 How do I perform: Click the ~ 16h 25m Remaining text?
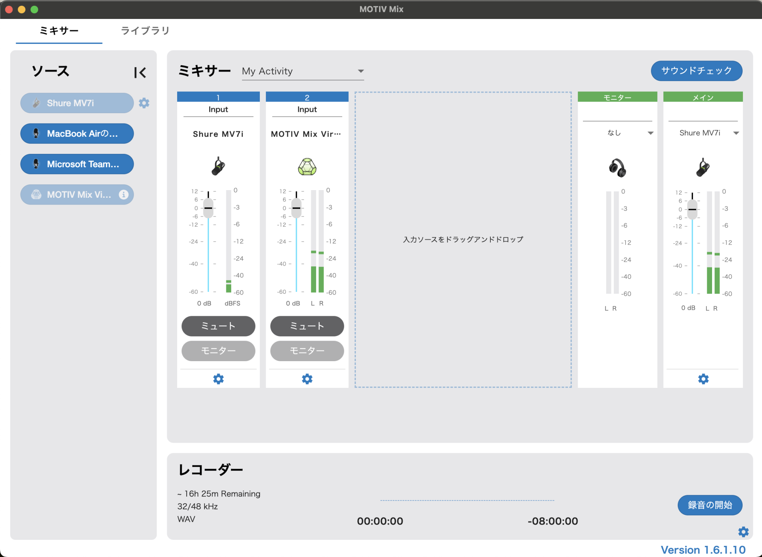click(219, 494)
